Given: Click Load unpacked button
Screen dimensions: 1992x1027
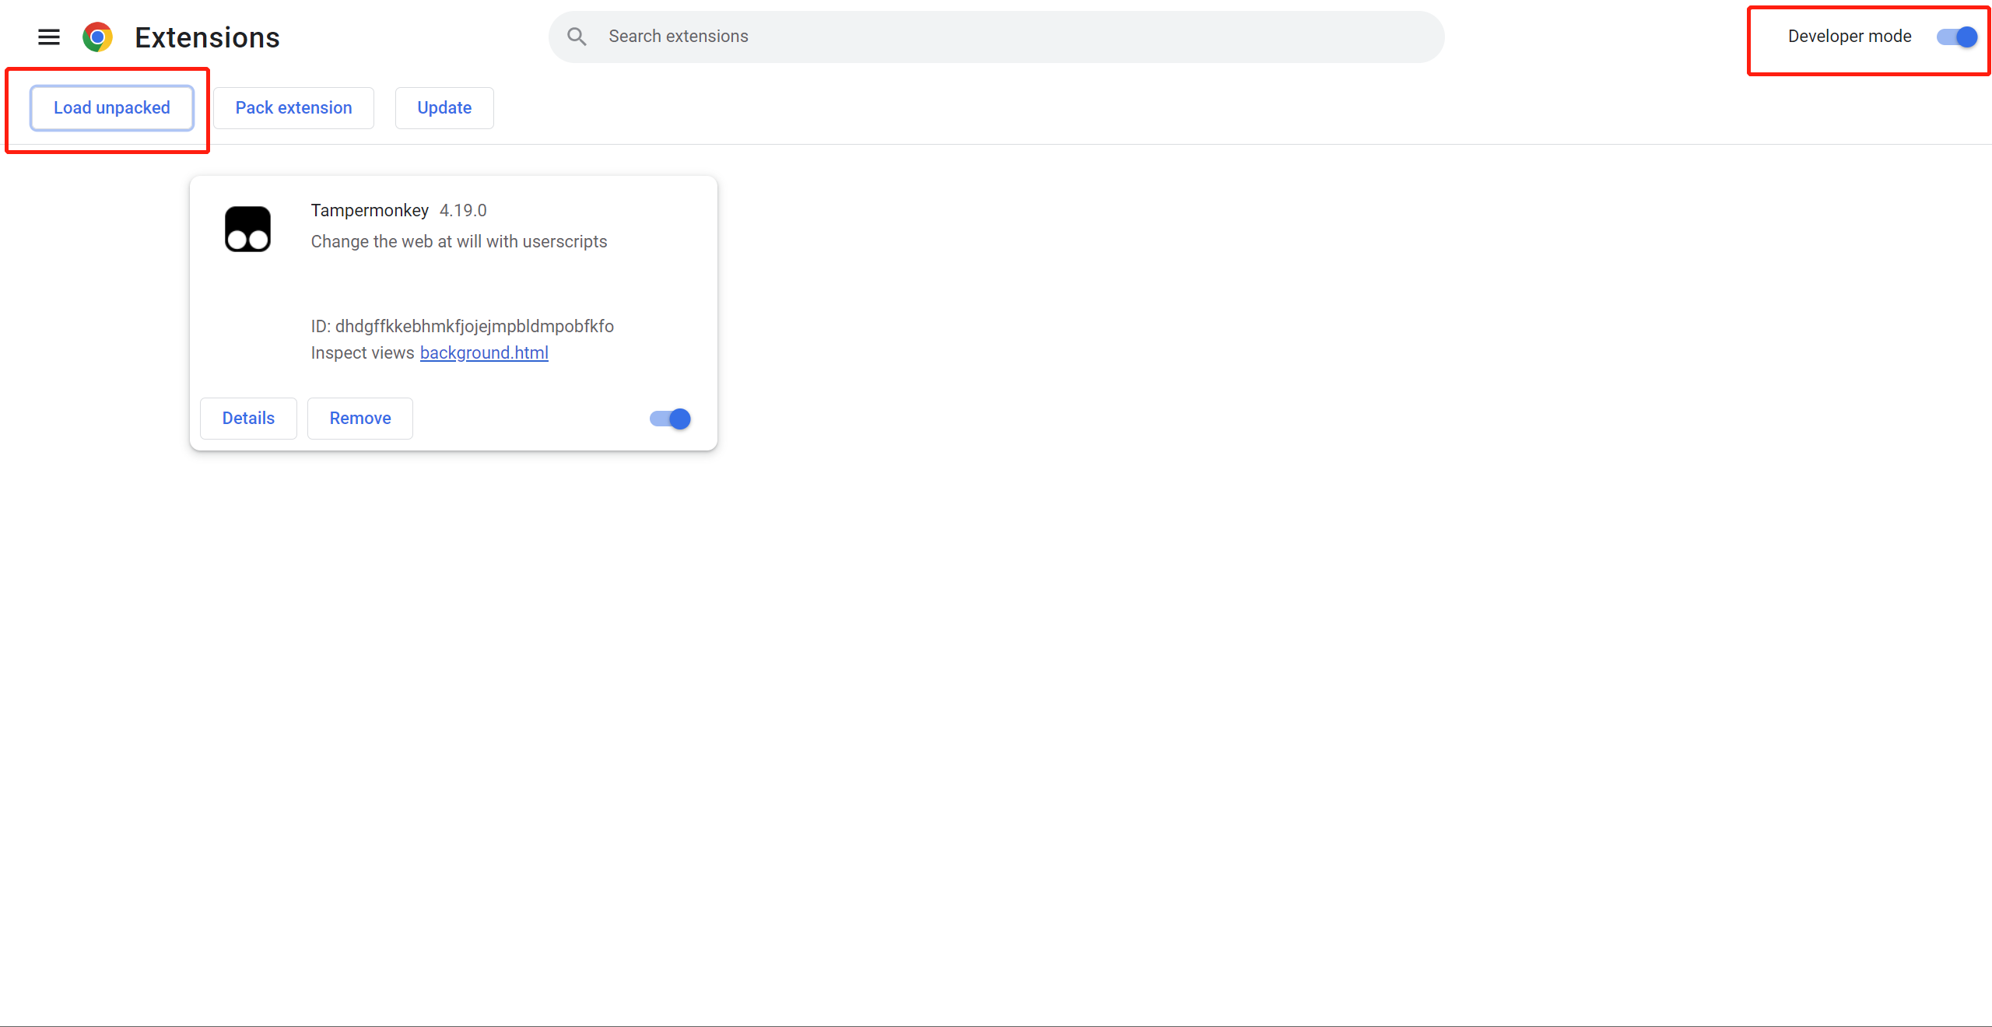Looking at the screenshot, I should pyautogui.click(x=112, y=108).
